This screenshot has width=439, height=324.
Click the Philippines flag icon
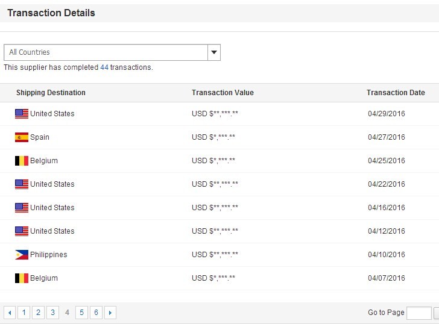(x=22, y=255)
